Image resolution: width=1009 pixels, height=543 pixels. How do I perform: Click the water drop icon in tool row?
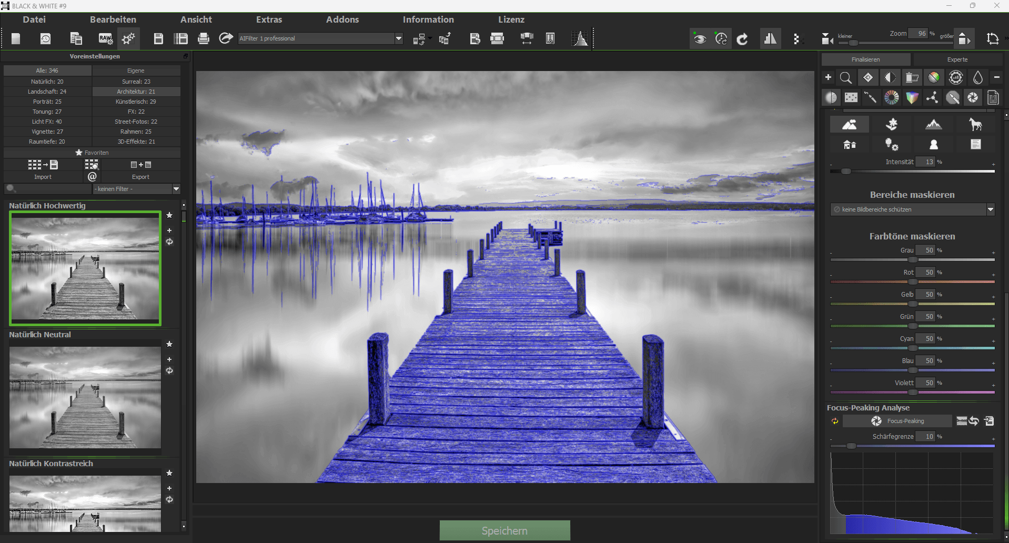point(977,78)
